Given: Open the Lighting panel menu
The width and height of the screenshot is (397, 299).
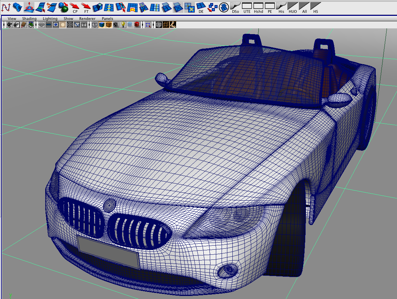Looking at the screenshot, I should point(50,19).
